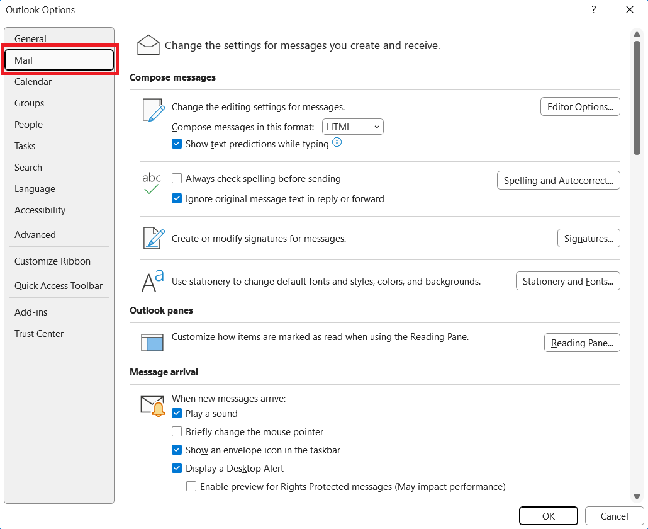
Task: Click Stationery and Fonts button
Action: click(x=568, y=282)
